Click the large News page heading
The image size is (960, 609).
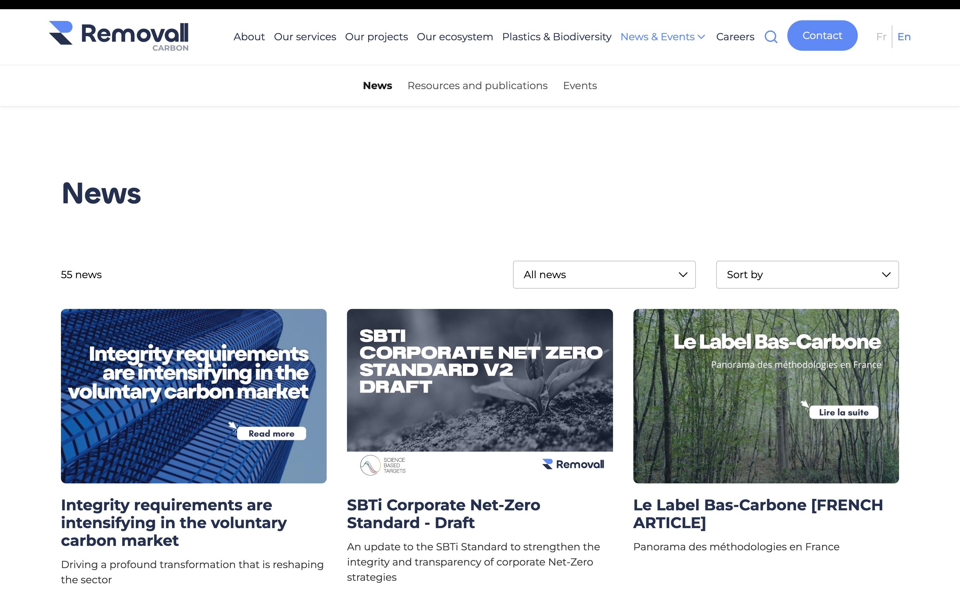[101, 193]
